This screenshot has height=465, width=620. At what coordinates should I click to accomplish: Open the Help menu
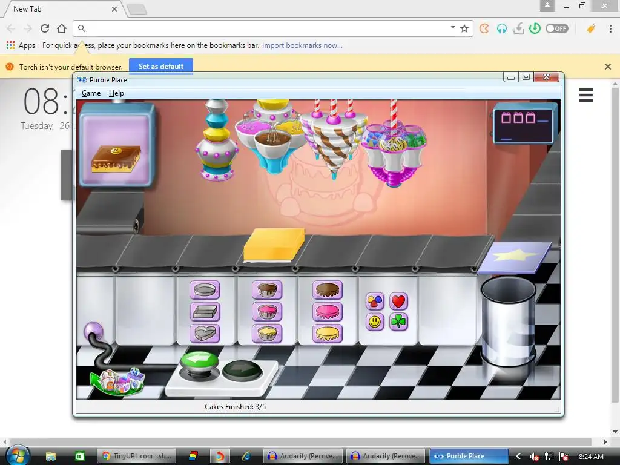(116, 93)
